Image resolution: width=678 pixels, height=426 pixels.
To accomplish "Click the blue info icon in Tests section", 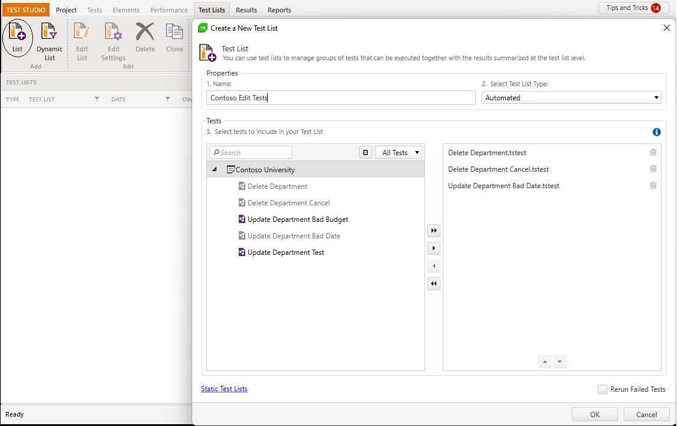I will point(656,132).
